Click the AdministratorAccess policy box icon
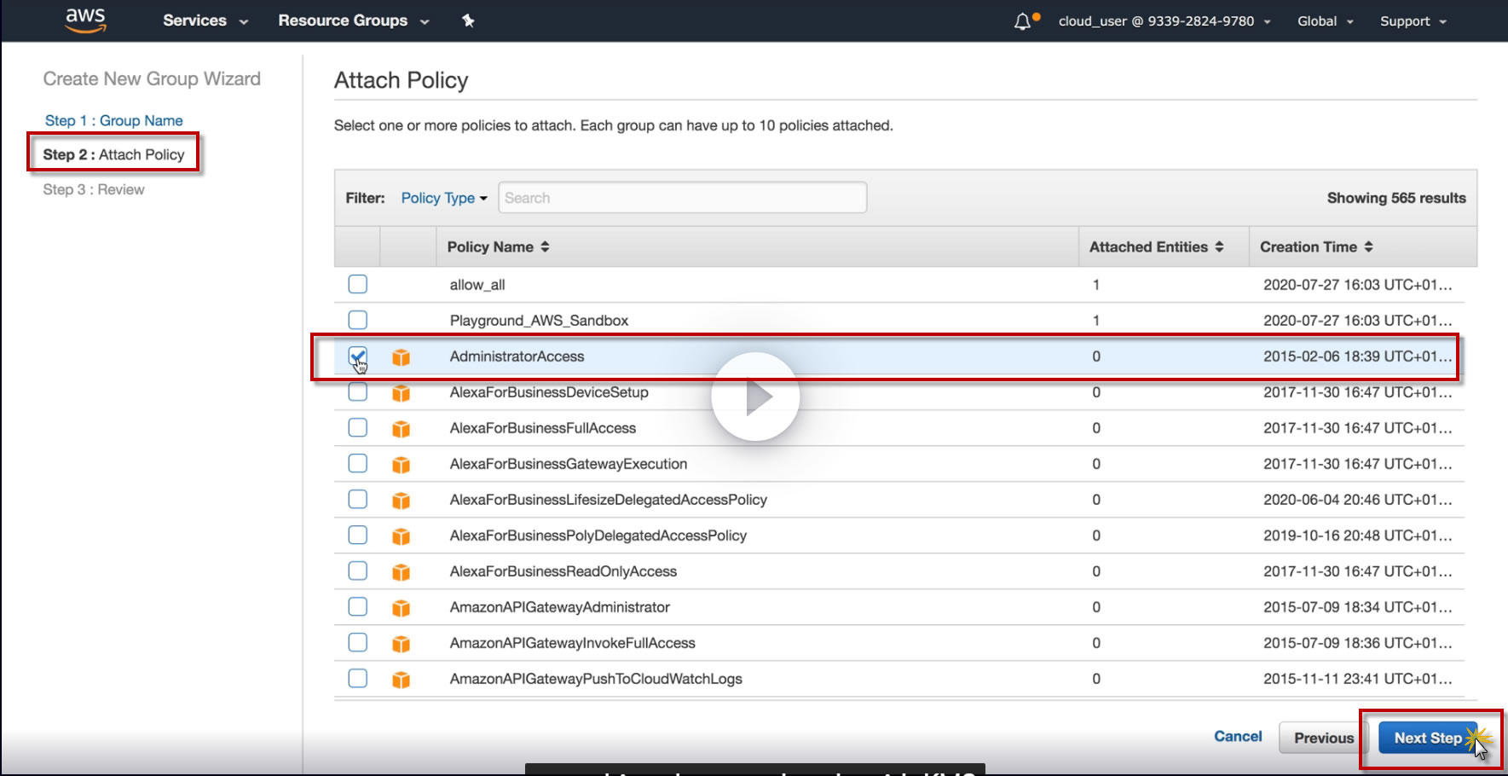This screenshot has width=1508, height=776. pos(401,357)
